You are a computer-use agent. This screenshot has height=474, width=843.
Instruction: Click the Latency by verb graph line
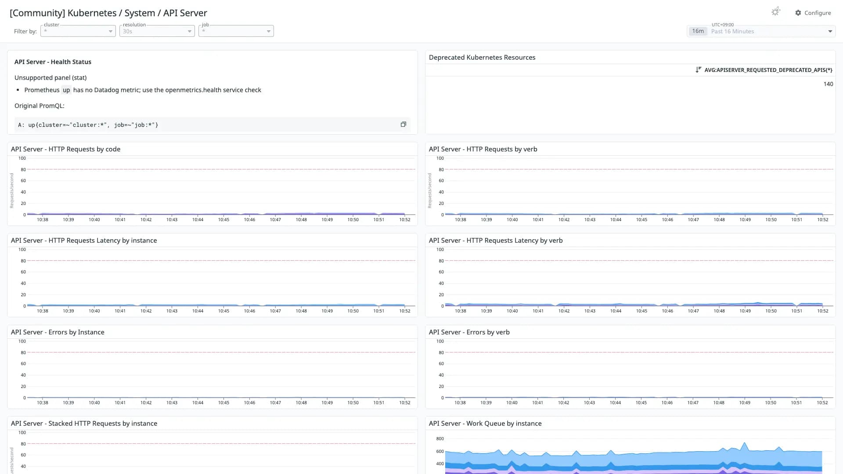pyautogui.click(x=634, y=304)
